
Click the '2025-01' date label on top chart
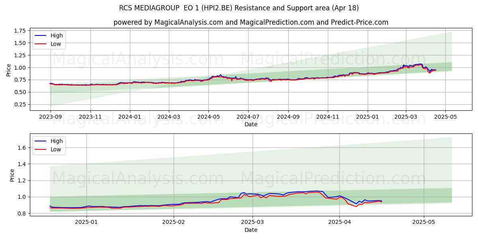pos(368,117)
